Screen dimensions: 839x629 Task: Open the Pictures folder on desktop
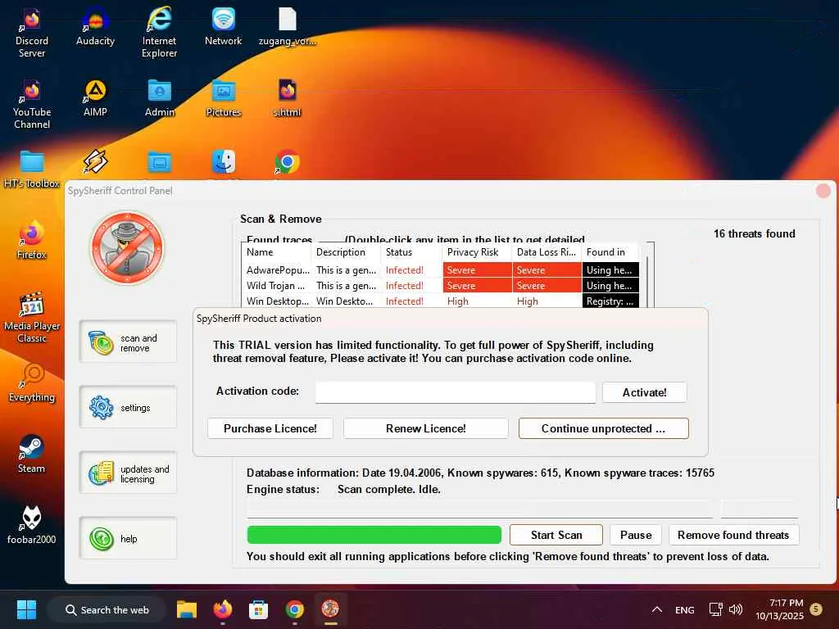pyautogui.click(x=223, y=98)
